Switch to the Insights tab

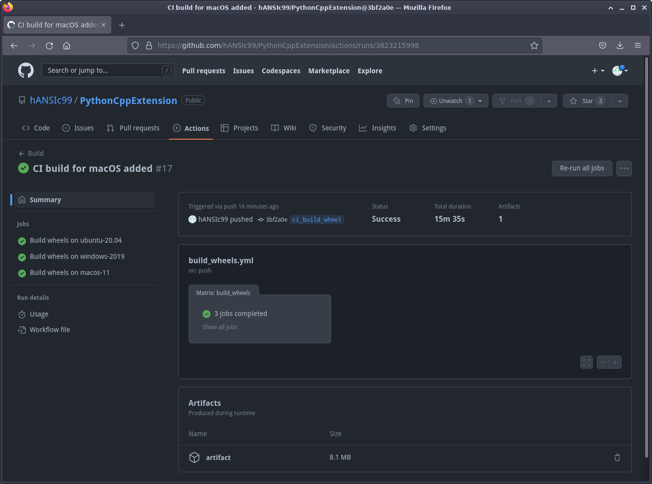pos(378,128)
